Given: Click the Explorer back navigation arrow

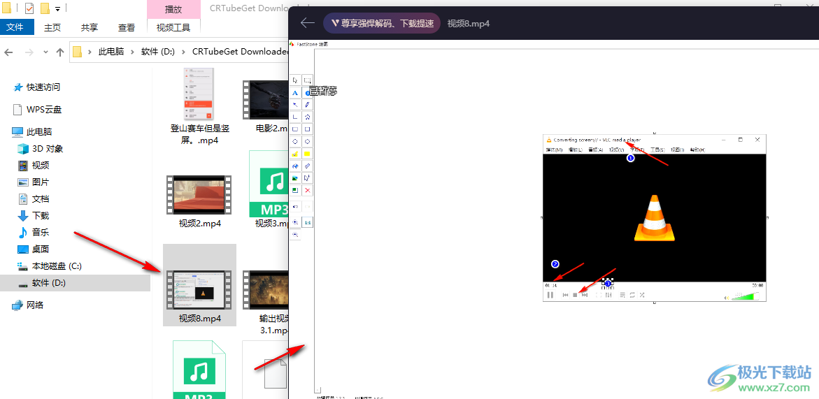Looking at the screenshot, I should pyautogui.click(x=9, y=52).
